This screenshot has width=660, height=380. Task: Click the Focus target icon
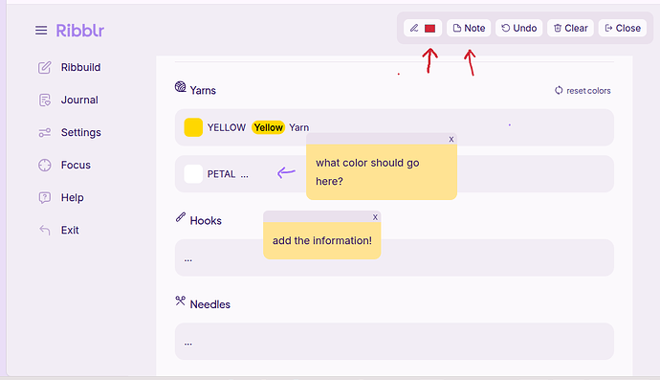[x=45, y=166]
